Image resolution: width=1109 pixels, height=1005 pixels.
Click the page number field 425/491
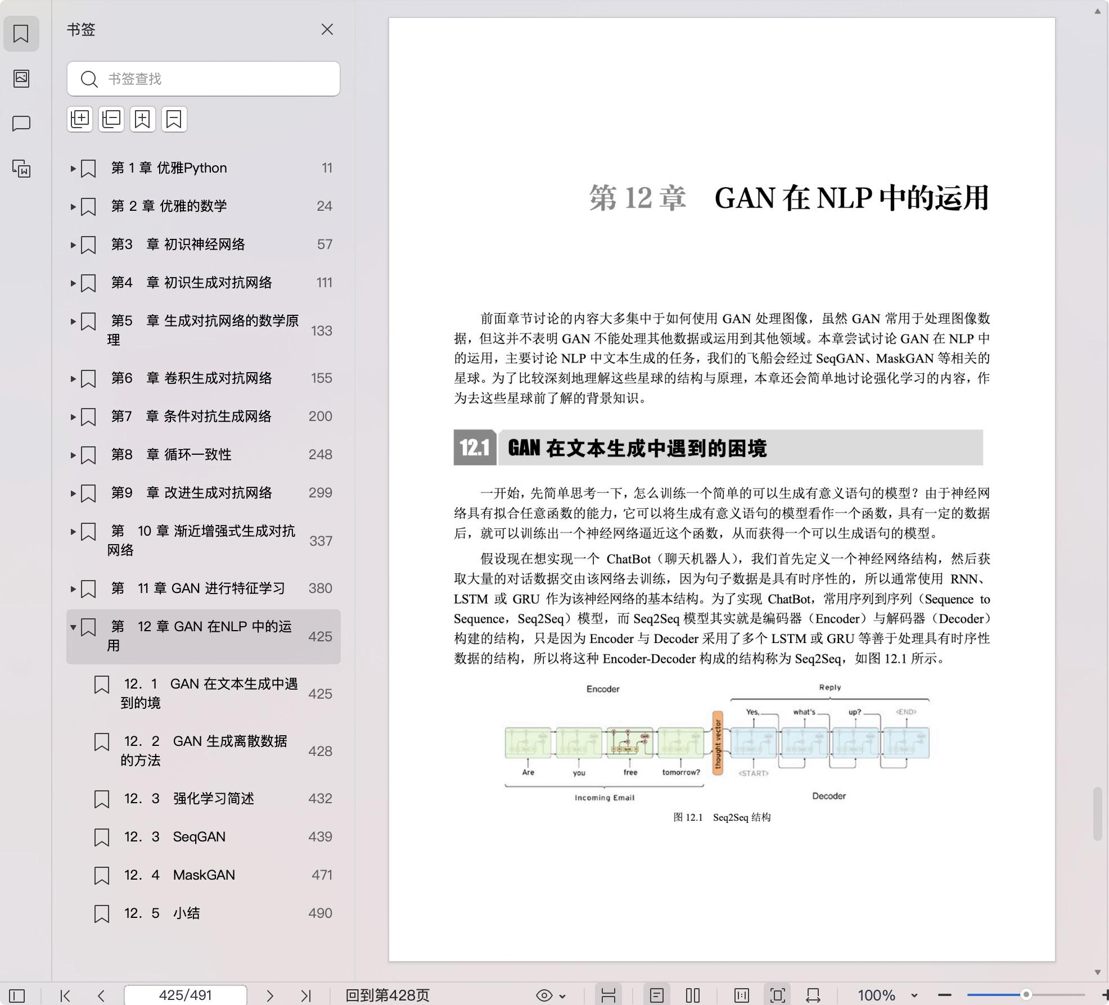point(185,995)
